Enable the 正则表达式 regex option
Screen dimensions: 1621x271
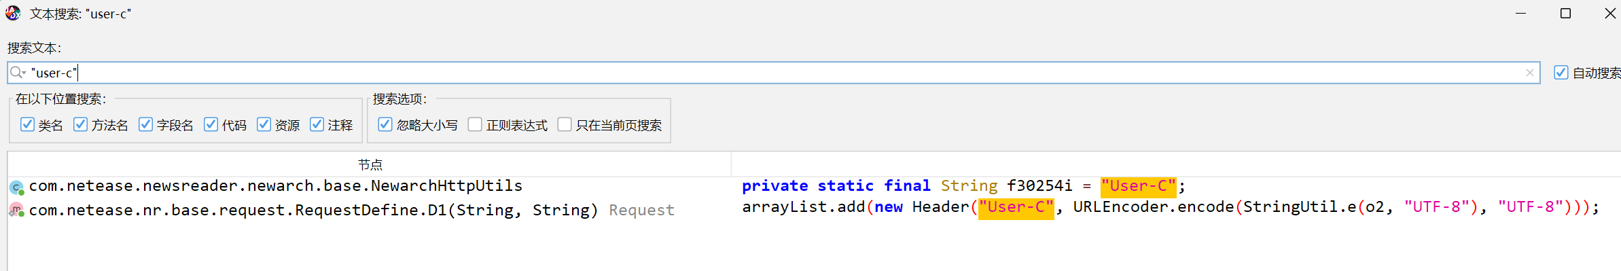(475, 124)
